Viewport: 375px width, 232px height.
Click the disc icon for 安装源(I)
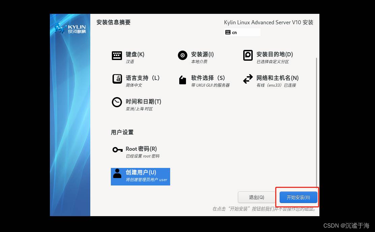[182, 56]
